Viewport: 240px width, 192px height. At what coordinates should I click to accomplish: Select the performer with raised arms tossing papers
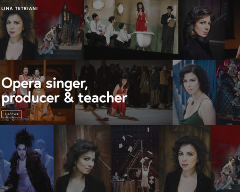pyautogui.click(x=145, y=174)
